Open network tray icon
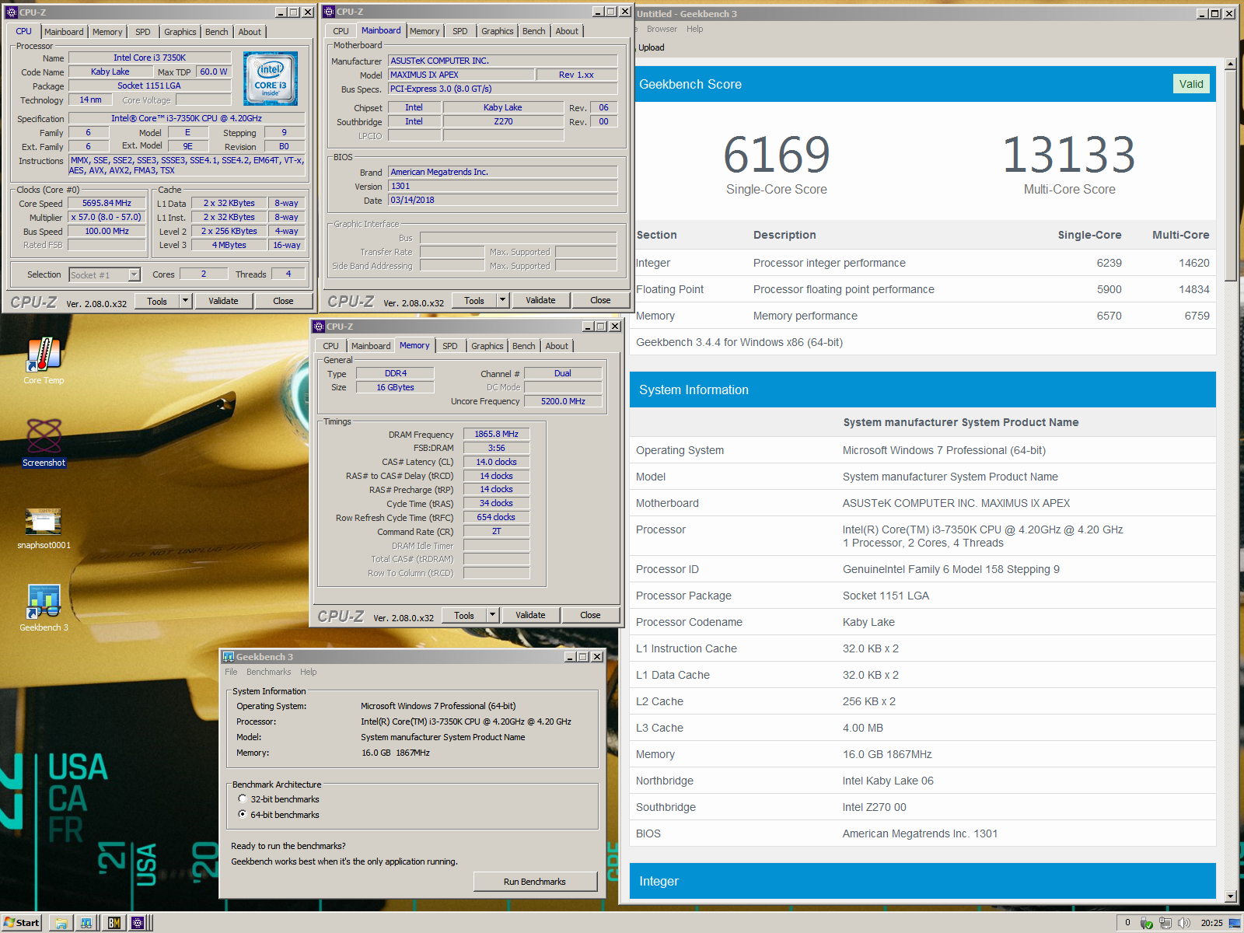 [1165, 923]
